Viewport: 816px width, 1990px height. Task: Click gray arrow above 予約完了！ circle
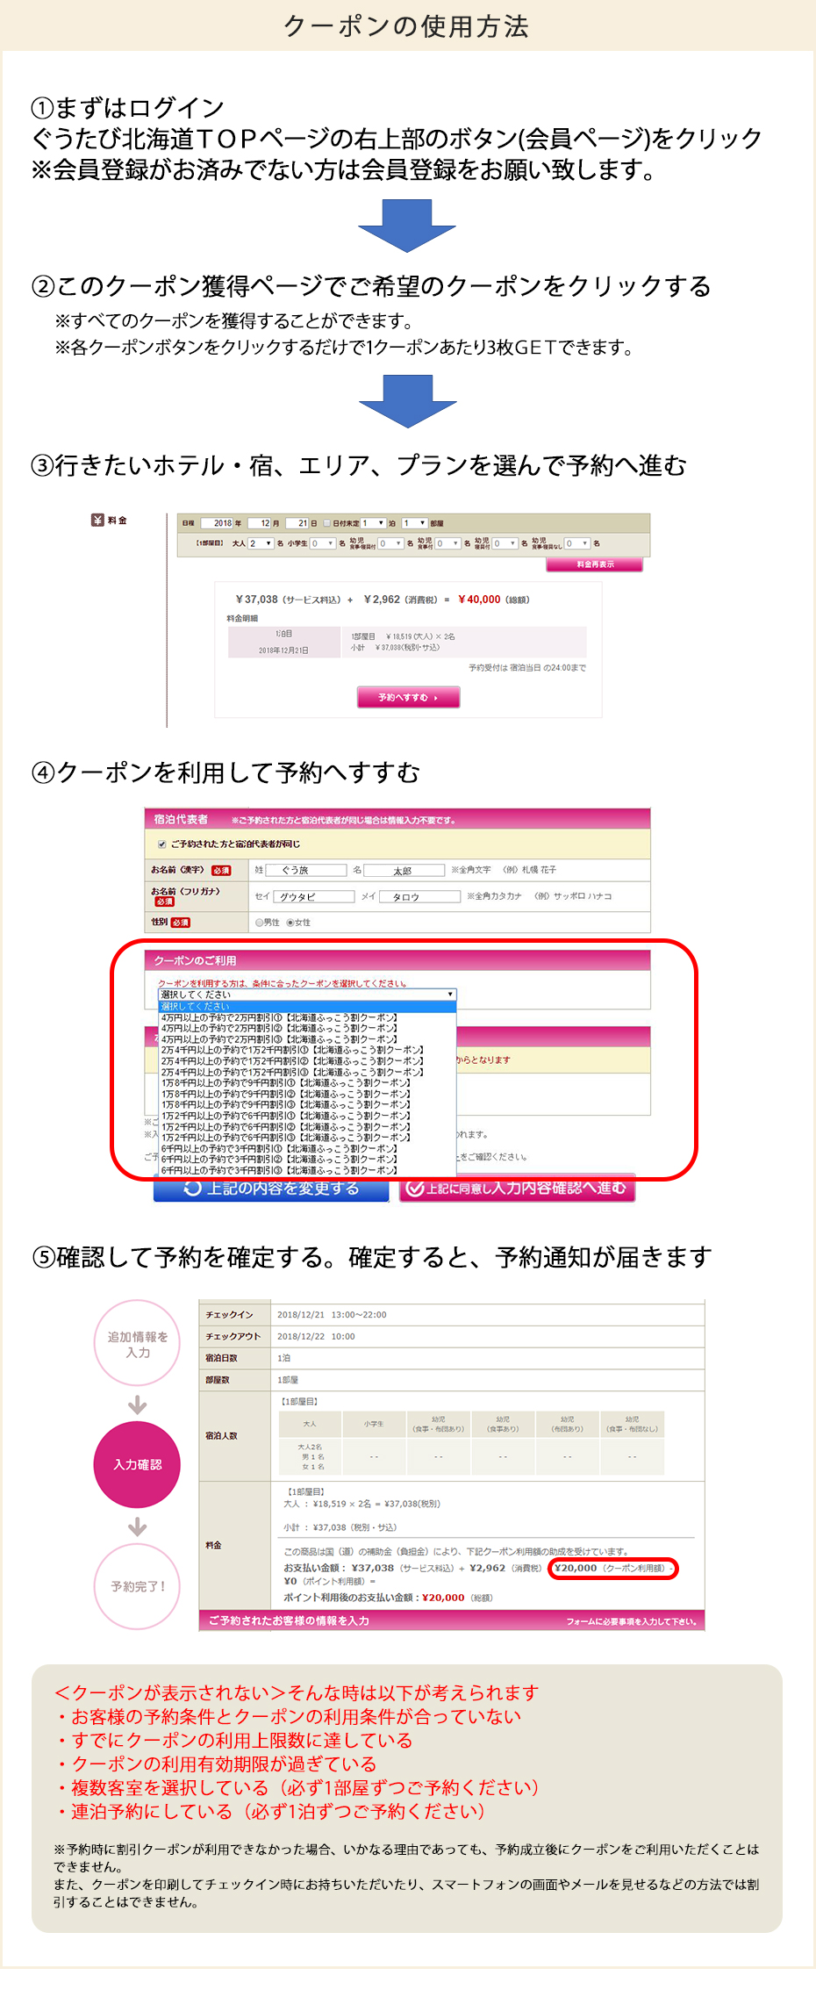point(137,1527)
